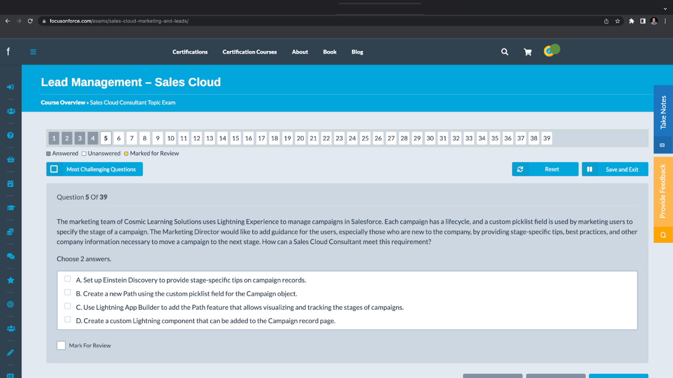
Task: Check answer B Create a new Path
Action: tap(68, 292)
